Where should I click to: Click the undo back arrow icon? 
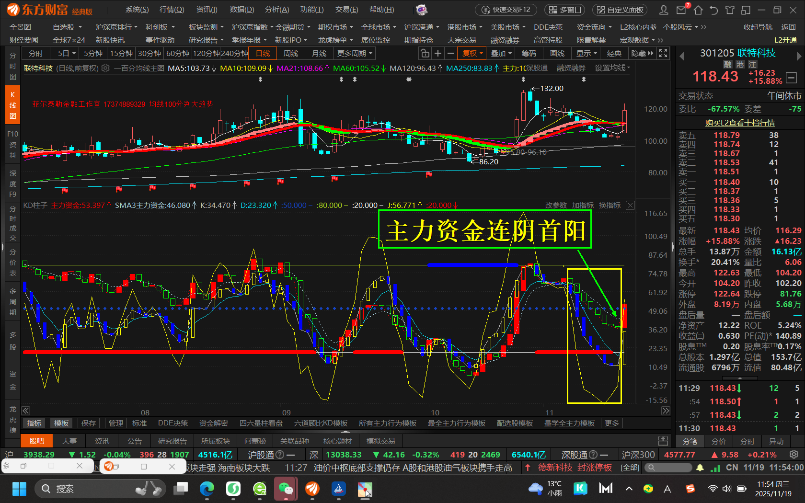click(714, 10)
